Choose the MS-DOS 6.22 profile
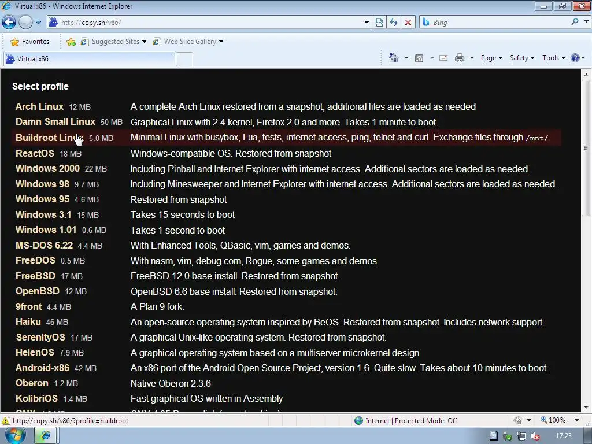This screenshot has height=444, width=592. pos(44,245)
